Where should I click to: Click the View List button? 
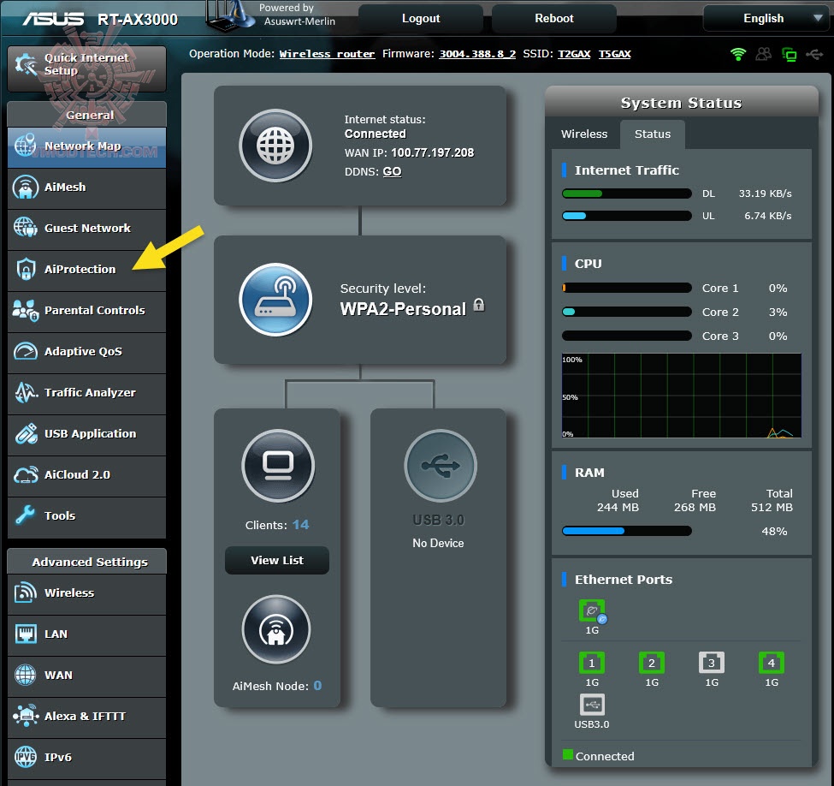277,560
